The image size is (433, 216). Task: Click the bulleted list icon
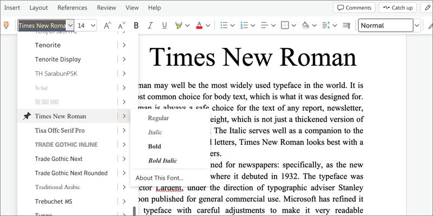(x=224, y=25)
